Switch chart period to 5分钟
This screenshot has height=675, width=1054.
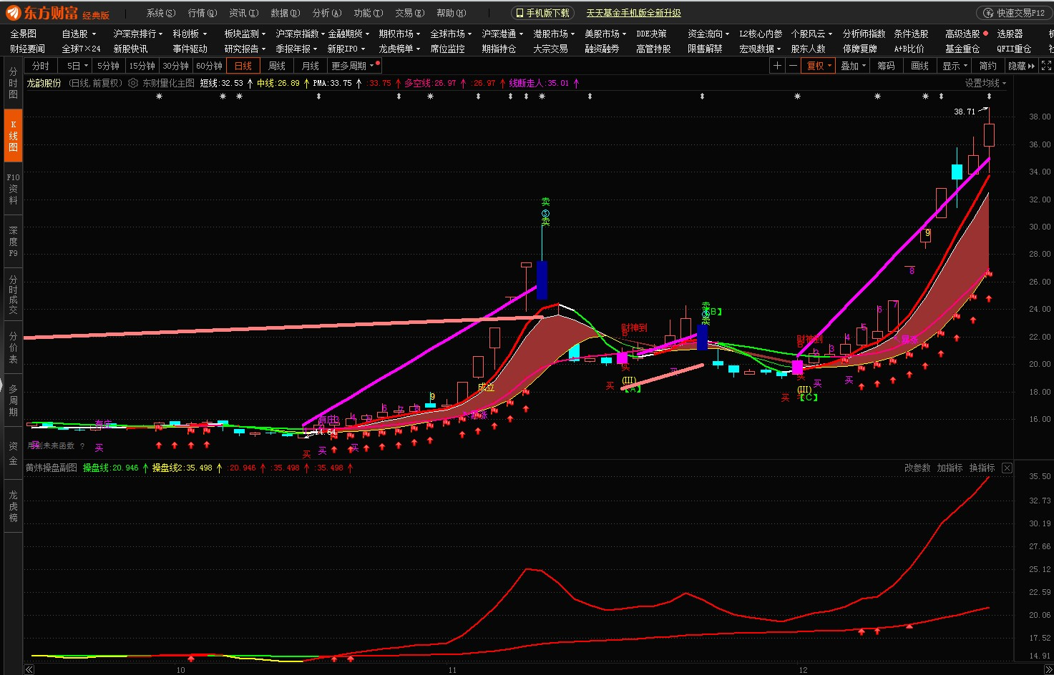[x=108, y=66]
